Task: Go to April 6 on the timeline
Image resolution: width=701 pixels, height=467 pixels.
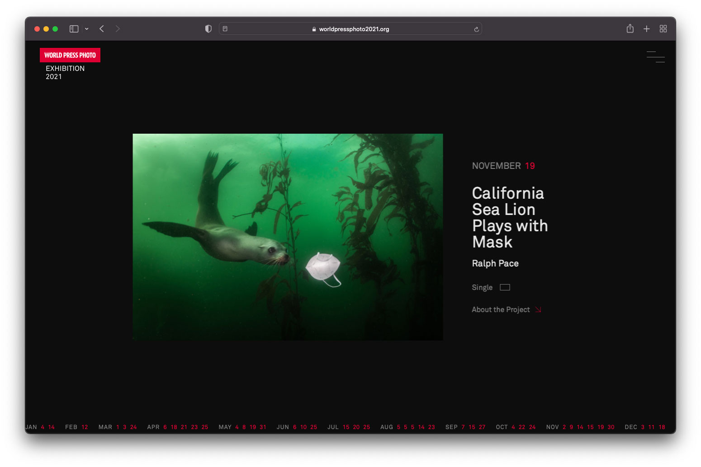Action: 165,427
